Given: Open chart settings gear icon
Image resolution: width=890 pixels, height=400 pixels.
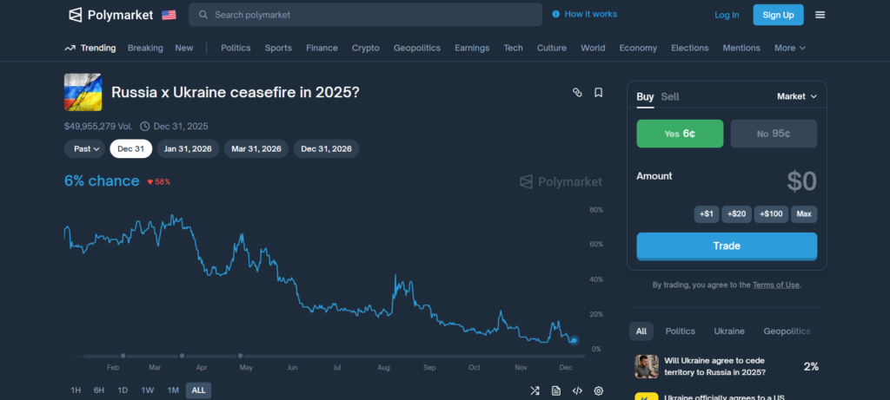Looking at the screenshot, I should [598, 390].
